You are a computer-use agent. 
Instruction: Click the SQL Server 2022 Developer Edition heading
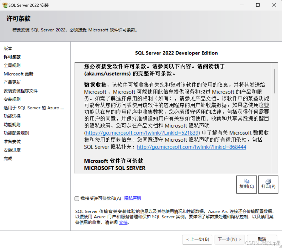point(176,53)
